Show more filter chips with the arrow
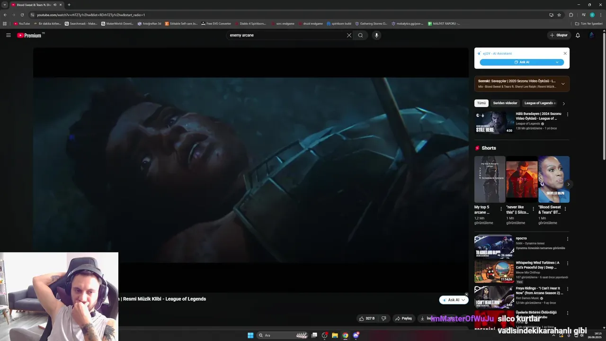 [563, 103]
